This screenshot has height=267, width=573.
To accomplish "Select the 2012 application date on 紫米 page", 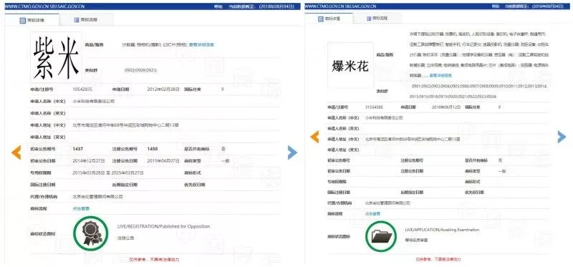I will [x=163, y=89].
